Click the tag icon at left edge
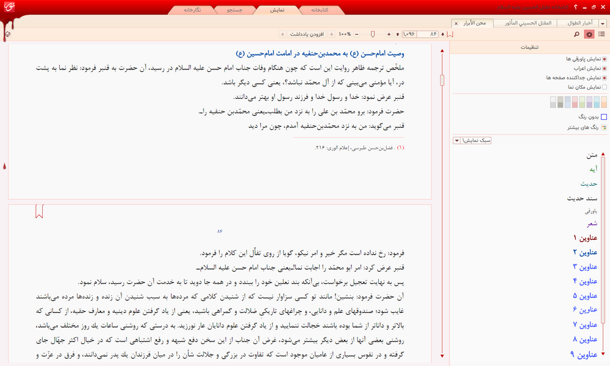610x366 pixels. tap(7, 34)
